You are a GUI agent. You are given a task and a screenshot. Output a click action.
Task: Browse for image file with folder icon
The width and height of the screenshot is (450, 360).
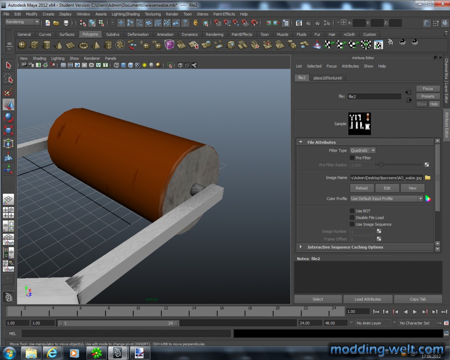tap(428, 178)
